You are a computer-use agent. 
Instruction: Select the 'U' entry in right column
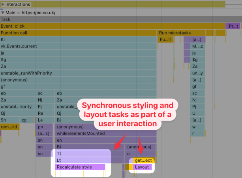197,114
